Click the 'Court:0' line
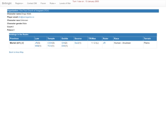 [10, 27]
